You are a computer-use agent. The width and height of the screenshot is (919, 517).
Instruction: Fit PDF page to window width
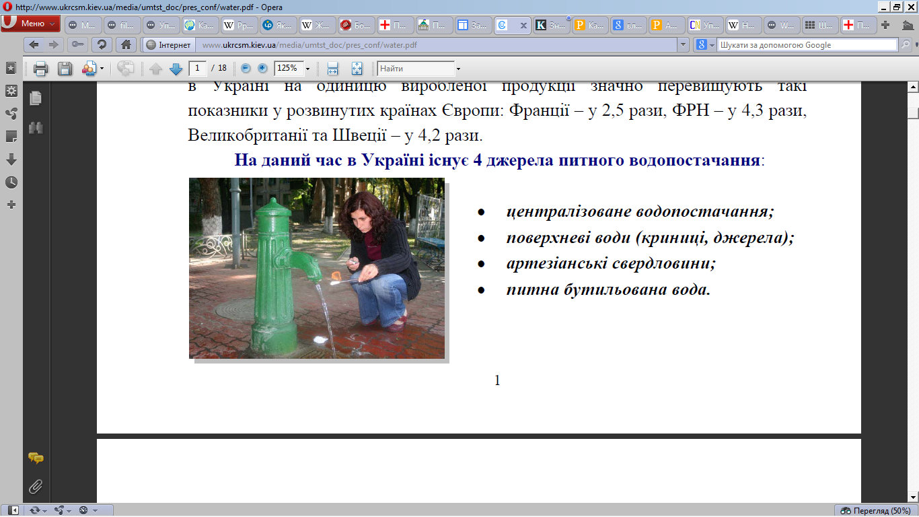(332, 69)
